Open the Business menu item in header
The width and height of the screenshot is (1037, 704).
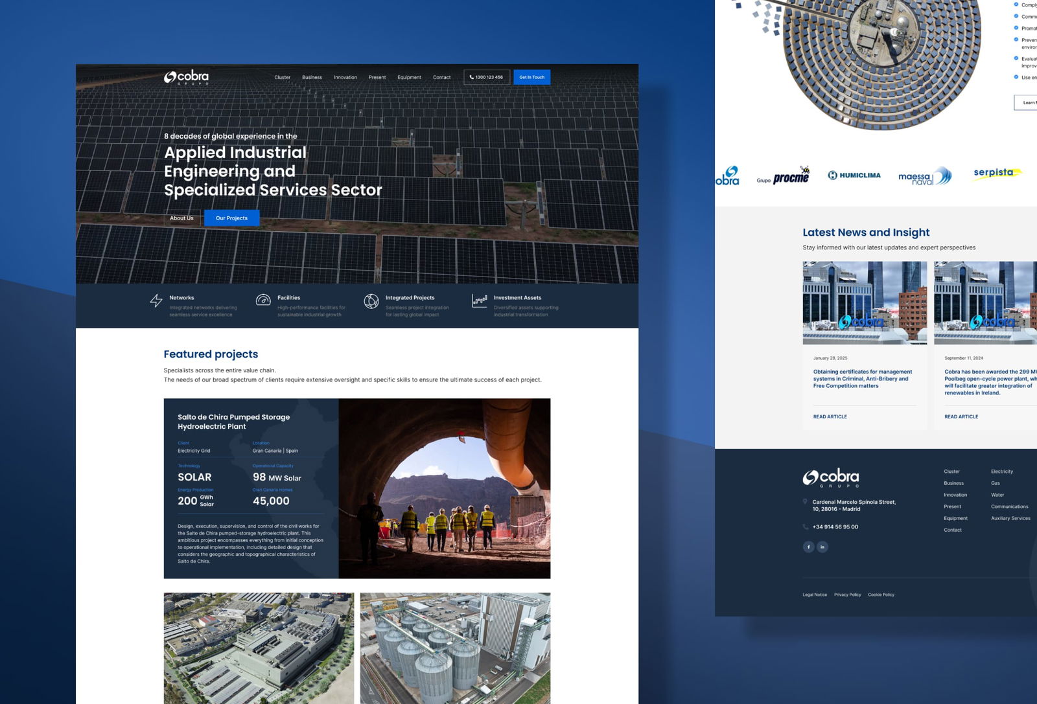pyautogui.click(x=312, y=77)
